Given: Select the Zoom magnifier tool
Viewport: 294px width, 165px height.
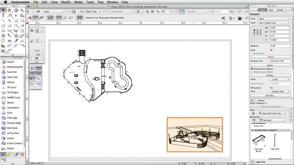Looking at the screenshot, I should coord(22,10).
